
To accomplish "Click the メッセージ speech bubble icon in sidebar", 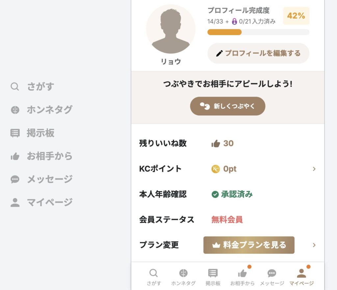I will tap(14, 179).
